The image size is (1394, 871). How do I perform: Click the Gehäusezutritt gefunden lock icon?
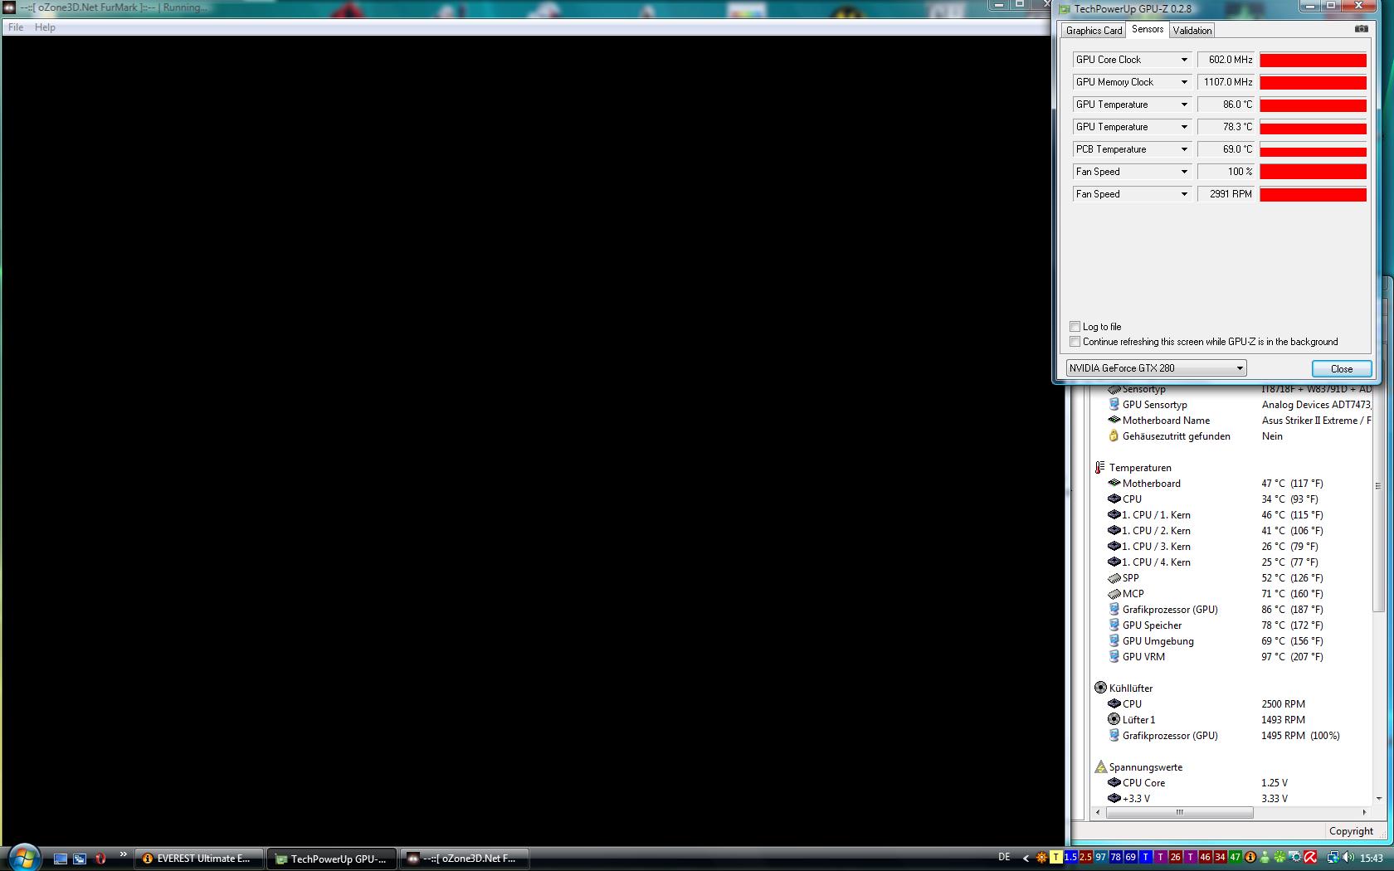[x=1114, y=435]
